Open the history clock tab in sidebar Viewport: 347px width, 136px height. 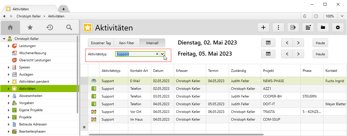click(50, 27)
